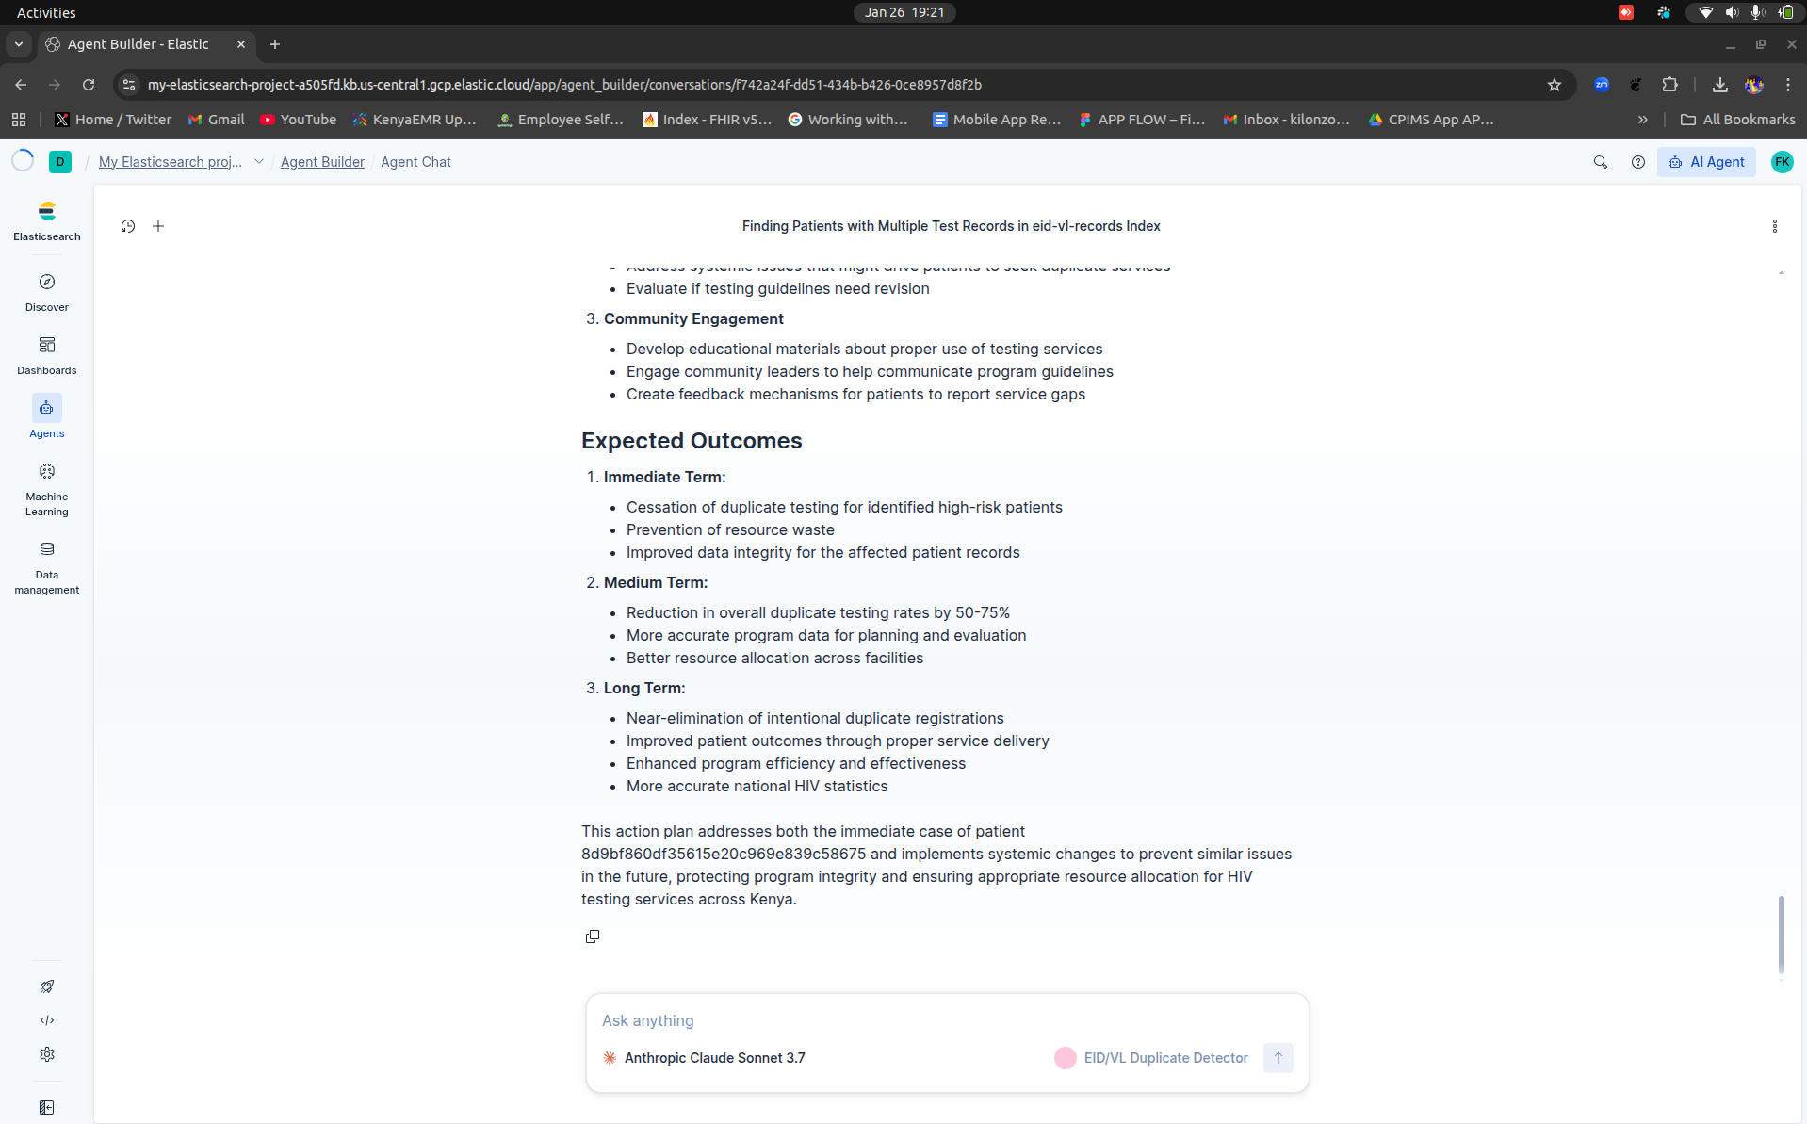Go back in browser history
The width and height of the screenshot is (1807, 1124).
21,85
